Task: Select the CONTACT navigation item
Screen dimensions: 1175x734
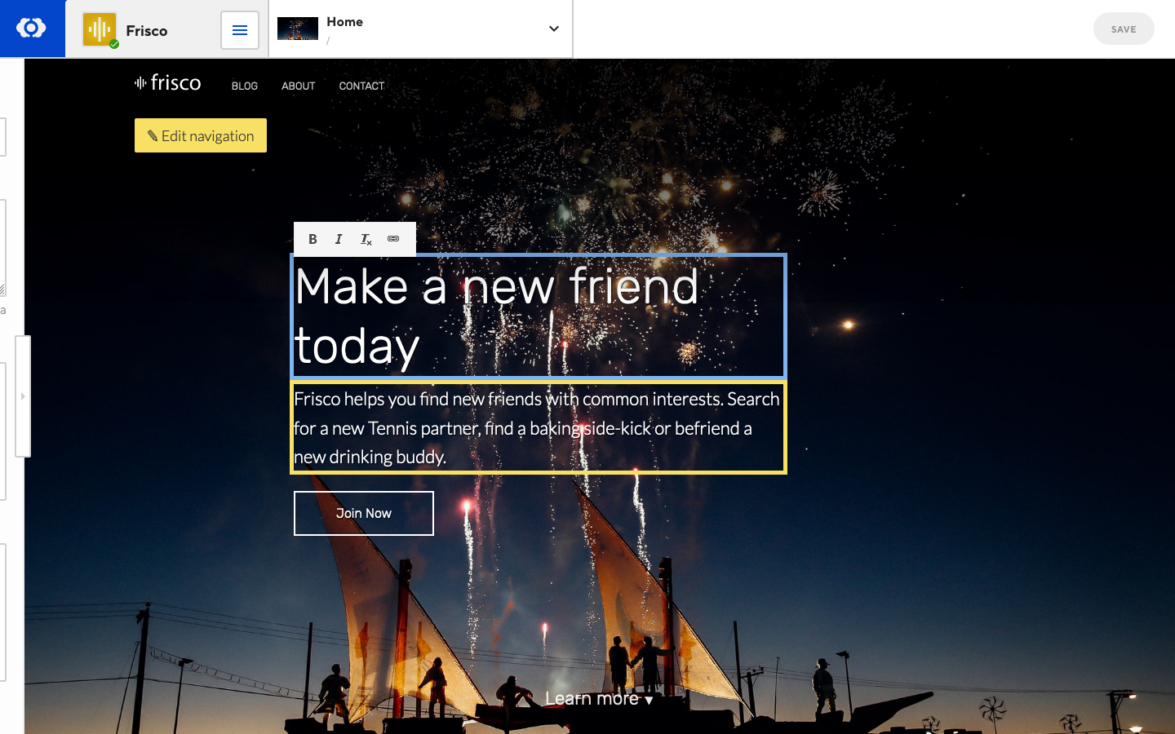Action: tap(361, 86)
